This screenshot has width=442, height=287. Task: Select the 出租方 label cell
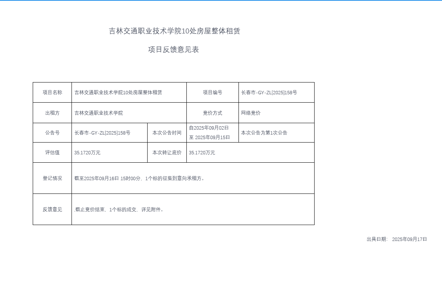52,113
